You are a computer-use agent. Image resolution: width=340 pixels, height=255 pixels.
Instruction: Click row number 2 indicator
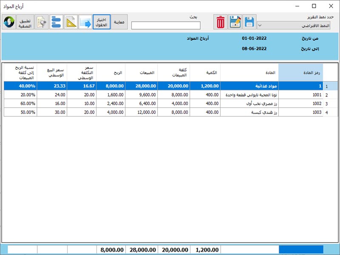(x=330, y=95)
